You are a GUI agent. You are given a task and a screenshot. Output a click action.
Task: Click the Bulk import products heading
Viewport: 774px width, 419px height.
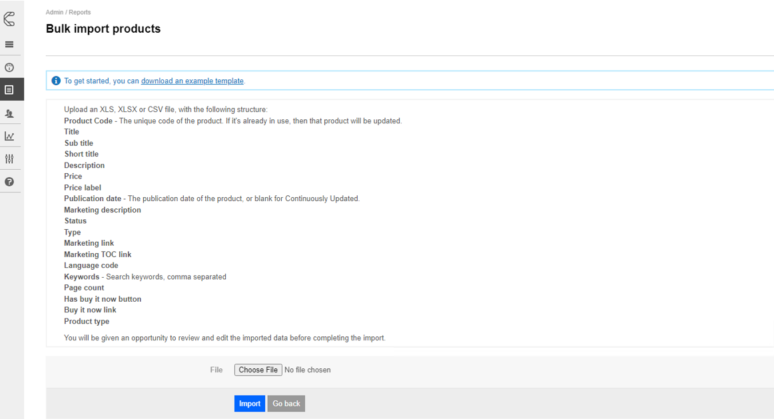pyautogui.click(x=103, y=29)
